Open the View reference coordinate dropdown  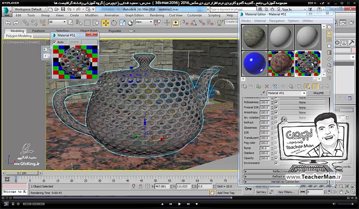pos(144,22)
